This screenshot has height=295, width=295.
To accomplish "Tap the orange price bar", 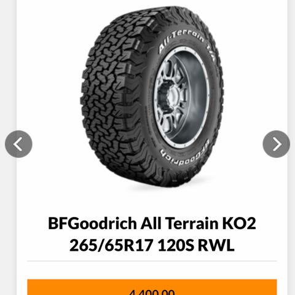I will tap(152, 287).
